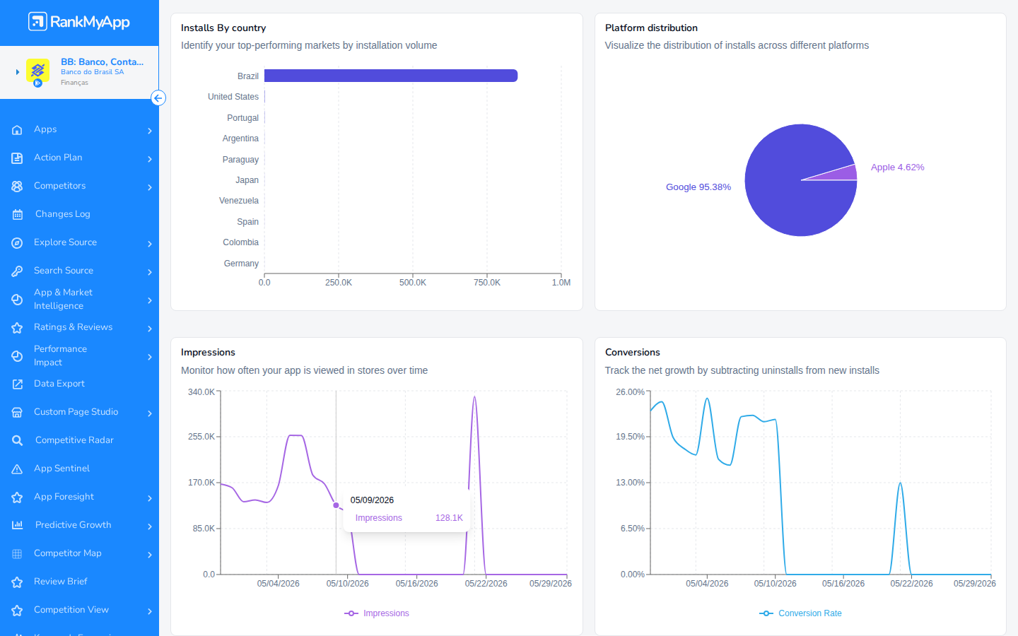Toggle the Impressions legend item
1018x636 pixels.
[x=377, y=613]
